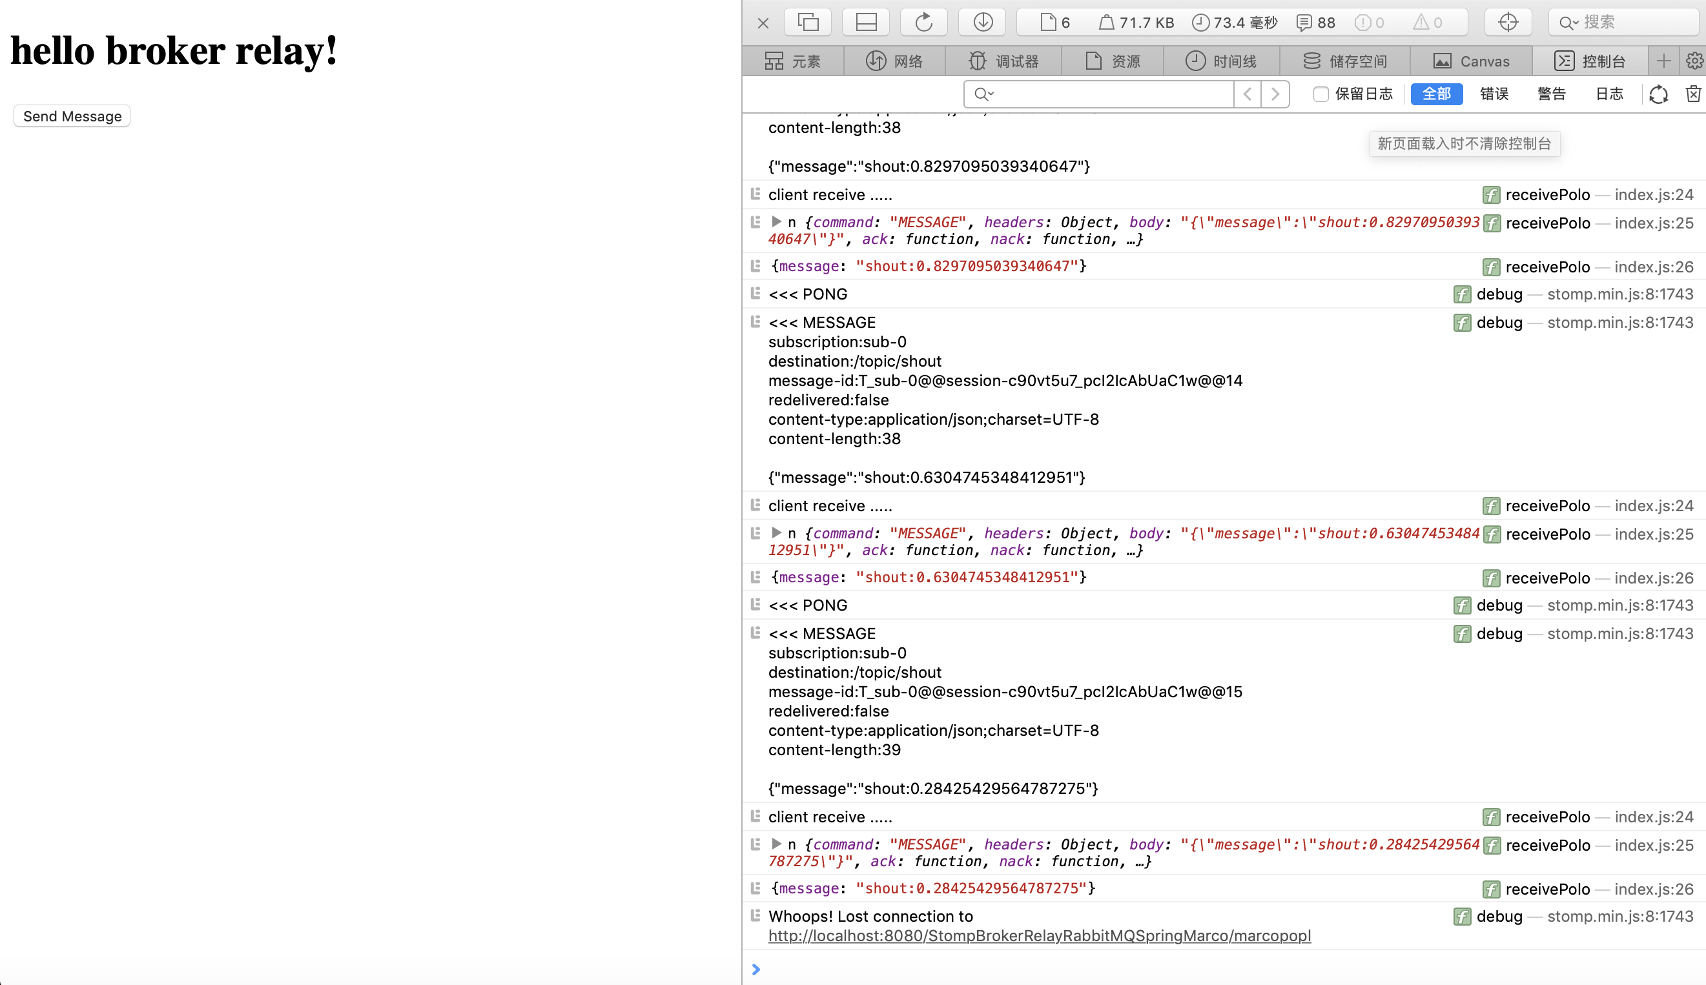Image resolution: width=1706 pixels, height=985 pixels.
Task: Open the 储存空间 (Storage) tab
Action: click(1344, 61)
